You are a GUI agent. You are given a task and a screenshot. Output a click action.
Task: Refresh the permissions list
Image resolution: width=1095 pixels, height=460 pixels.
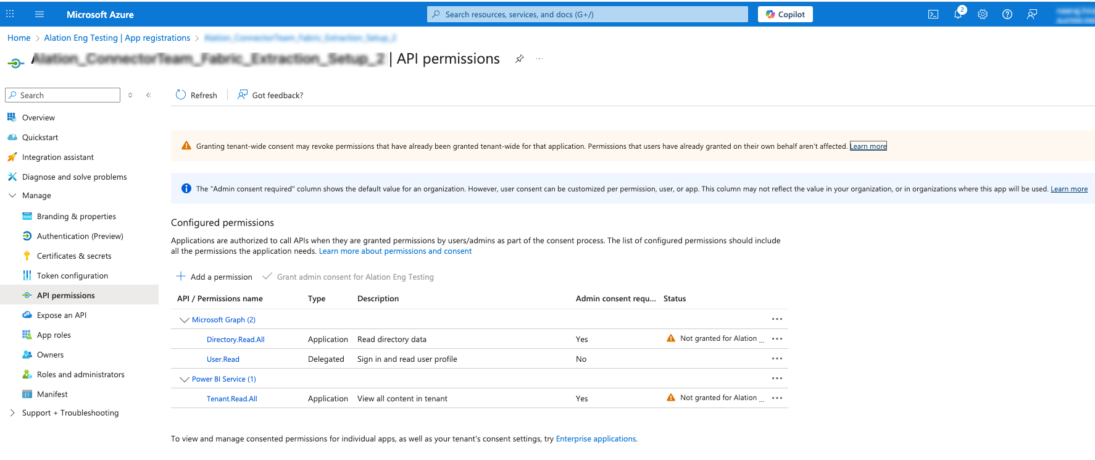click(x=196, y=95)
